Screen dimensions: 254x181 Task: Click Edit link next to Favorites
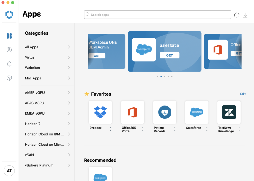tap(243, 94)
